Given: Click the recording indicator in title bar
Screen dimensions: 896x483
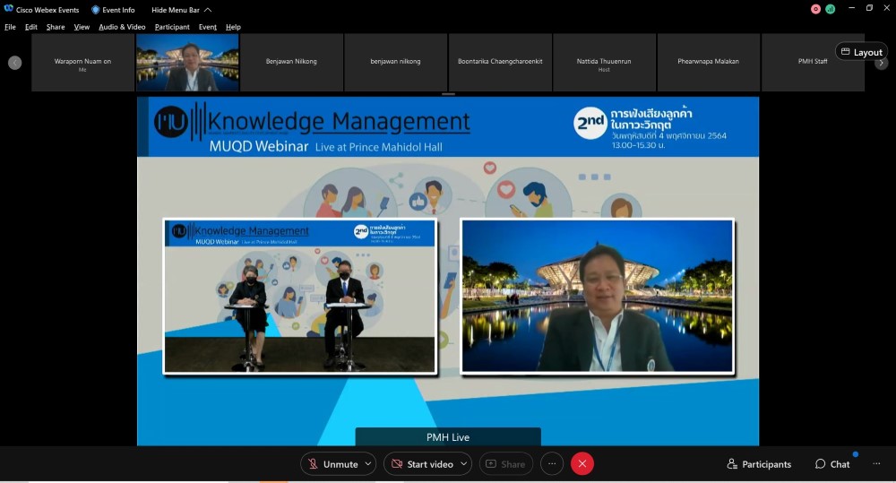Looking at the screenshot, I should tap(815, 9).
